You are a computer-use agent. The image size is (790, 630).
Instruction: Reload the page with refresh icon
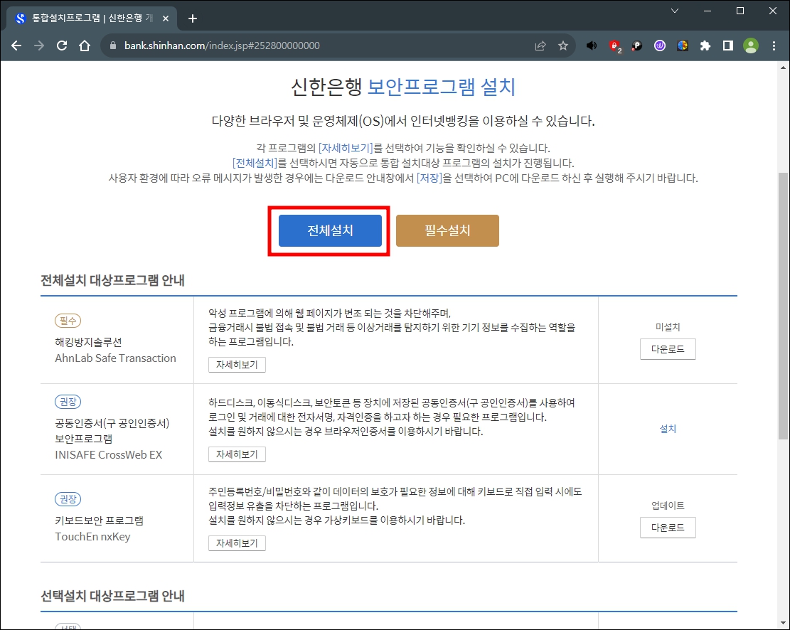click(62, 46)
